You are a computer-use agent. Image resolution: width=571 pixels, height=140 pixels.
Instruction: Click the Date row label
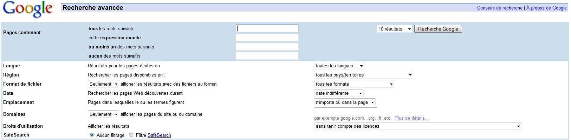(x=8, y=93)
